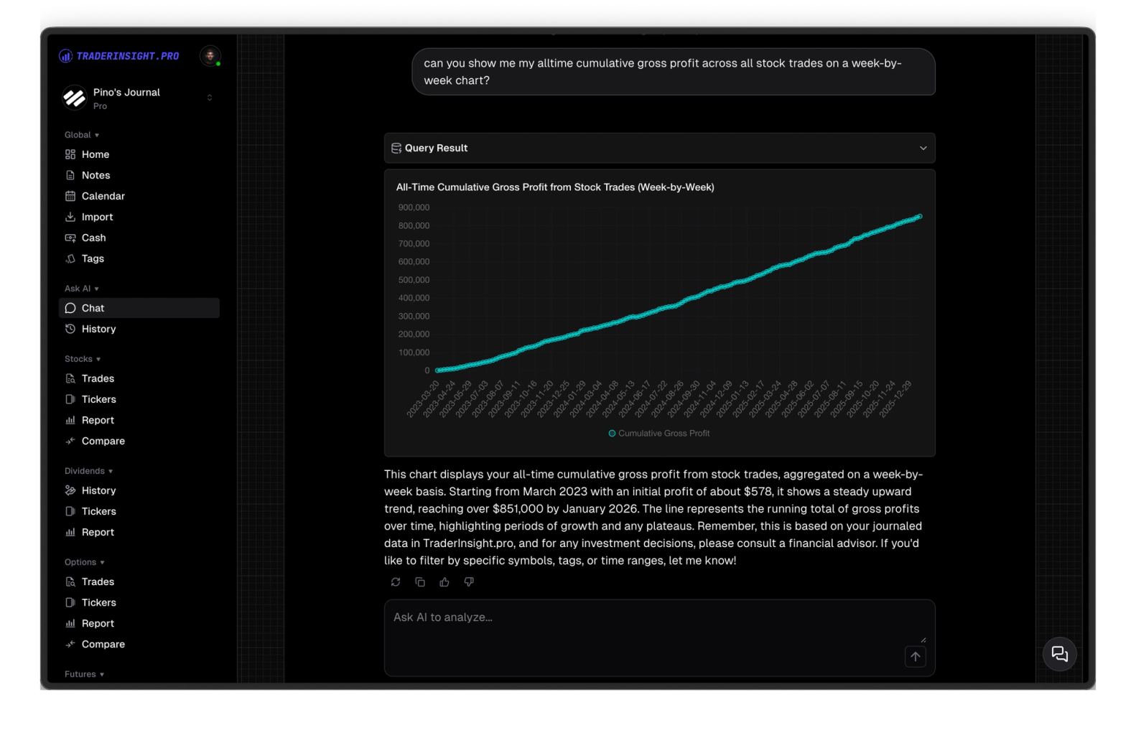Click the Cash icon in sidebar
This screenshot has height=743, width=1136.
click(70, 238)
